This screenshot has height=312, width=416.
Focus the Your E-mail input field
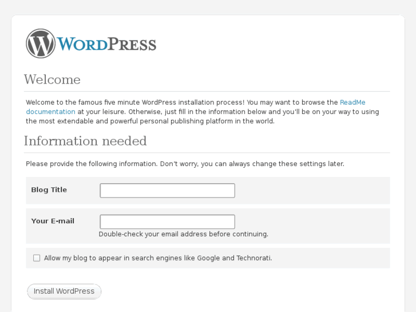tap(168, 222)
